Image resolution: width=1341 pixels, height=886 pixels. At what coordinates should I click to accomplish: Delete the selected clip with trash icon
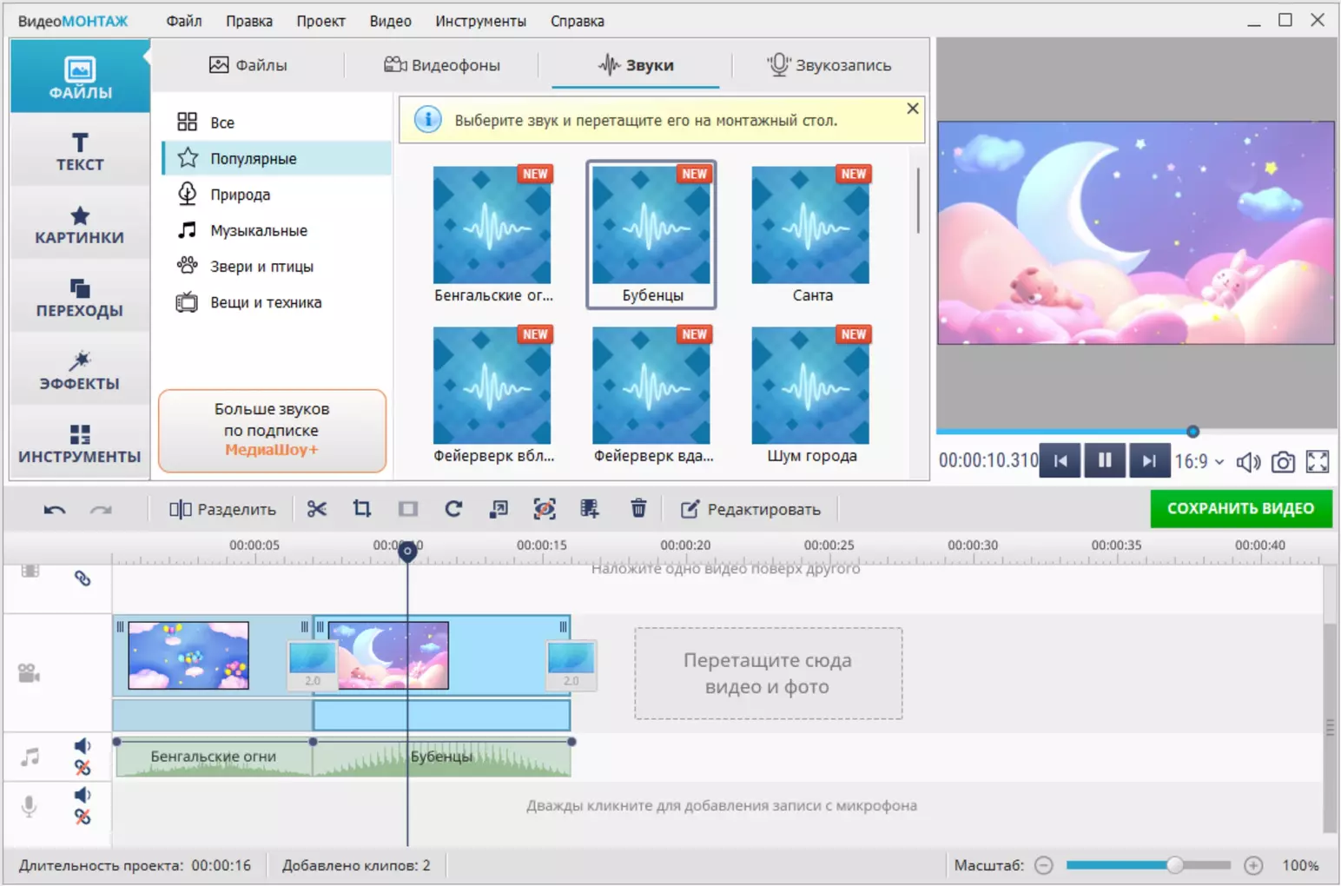638,509
